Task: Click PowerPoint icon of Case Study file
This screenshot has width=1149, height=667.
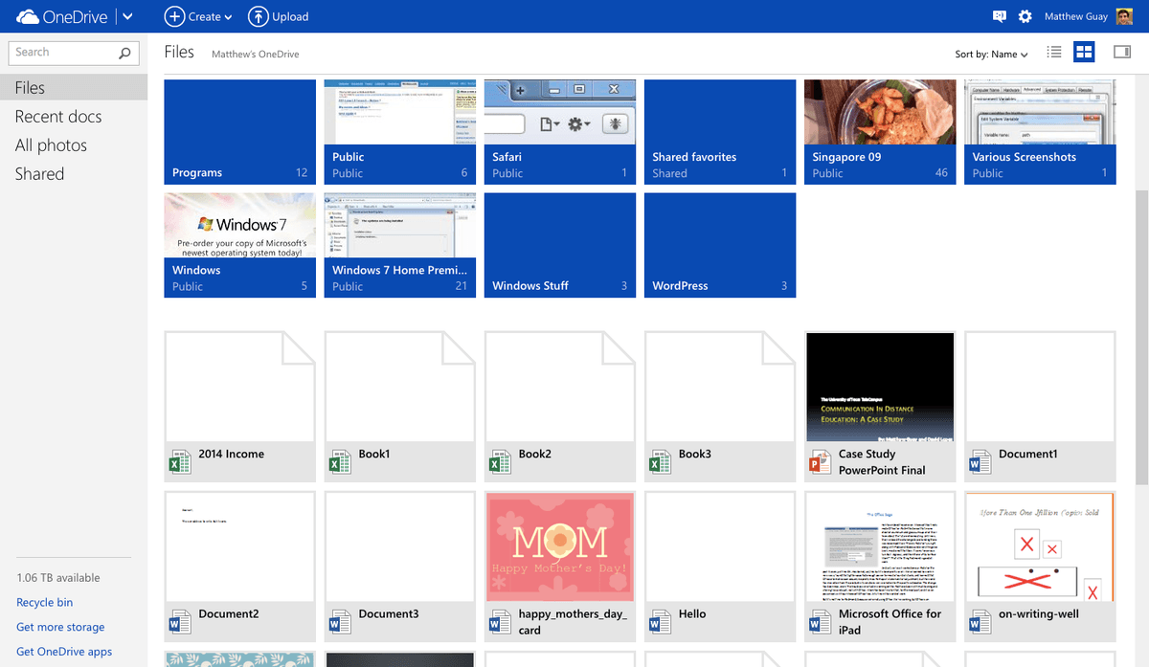Action: pos(819,463)
